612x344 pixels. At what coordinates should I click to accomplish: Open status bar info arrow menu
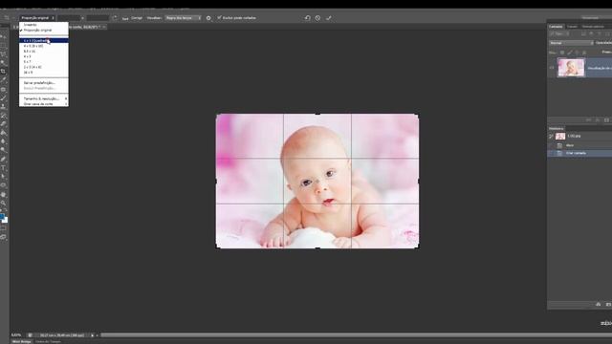coord(93,335)
